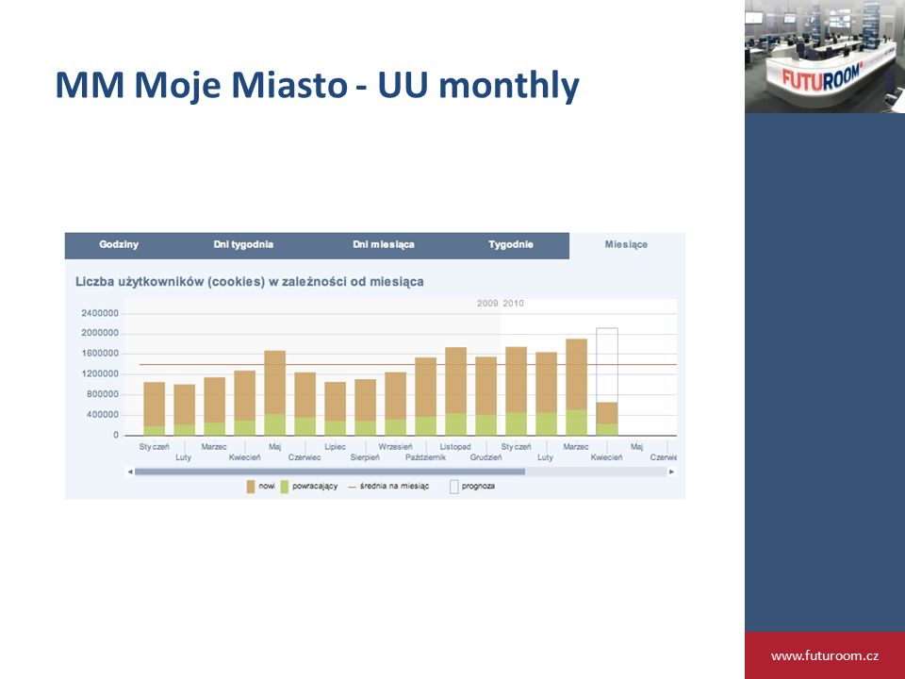905x679 pixels.
Task: Click the 2010 year marker
Action: (x=513, y=303)
